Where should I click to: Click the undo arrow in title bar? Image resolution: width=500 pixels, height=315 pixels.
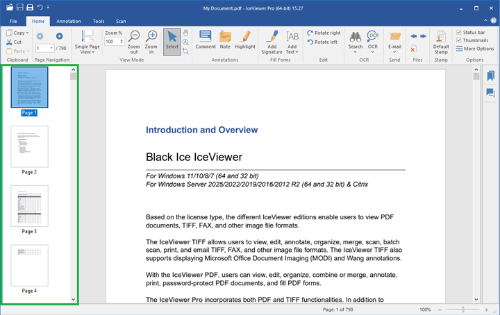40,7
